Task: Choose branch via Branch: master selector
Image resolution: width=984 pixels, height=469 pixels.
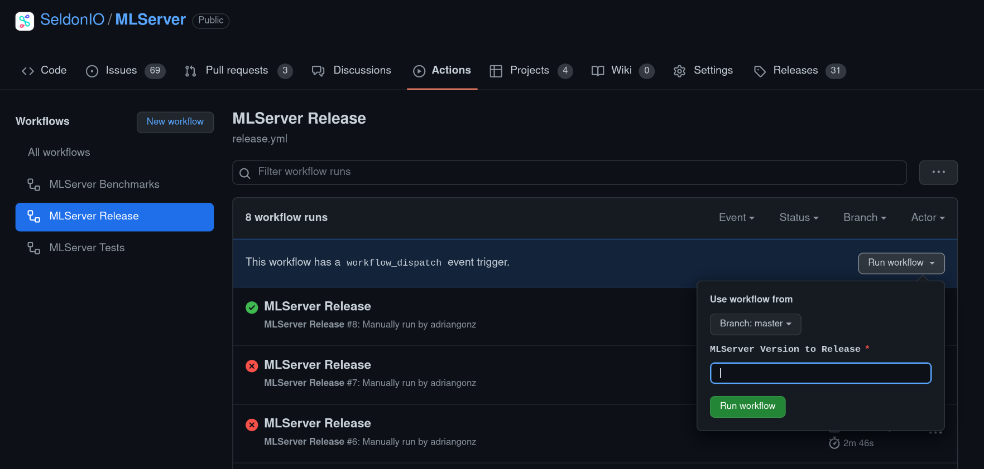Action: point(755,324)
